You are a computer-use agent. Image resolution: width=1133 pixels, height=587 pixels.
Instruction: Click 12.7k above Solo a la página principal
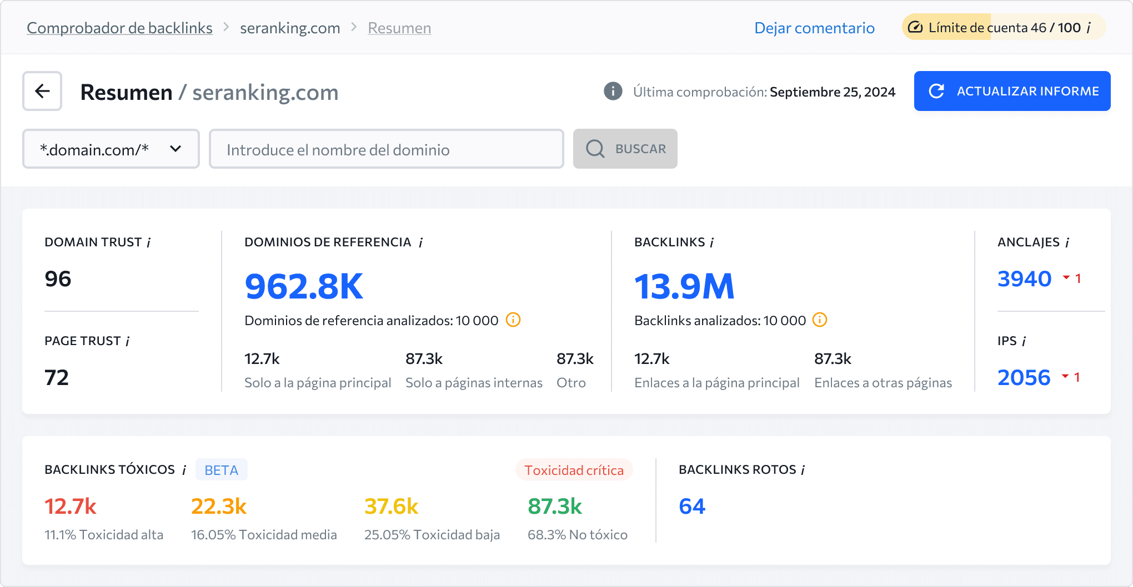click(262, 359)
